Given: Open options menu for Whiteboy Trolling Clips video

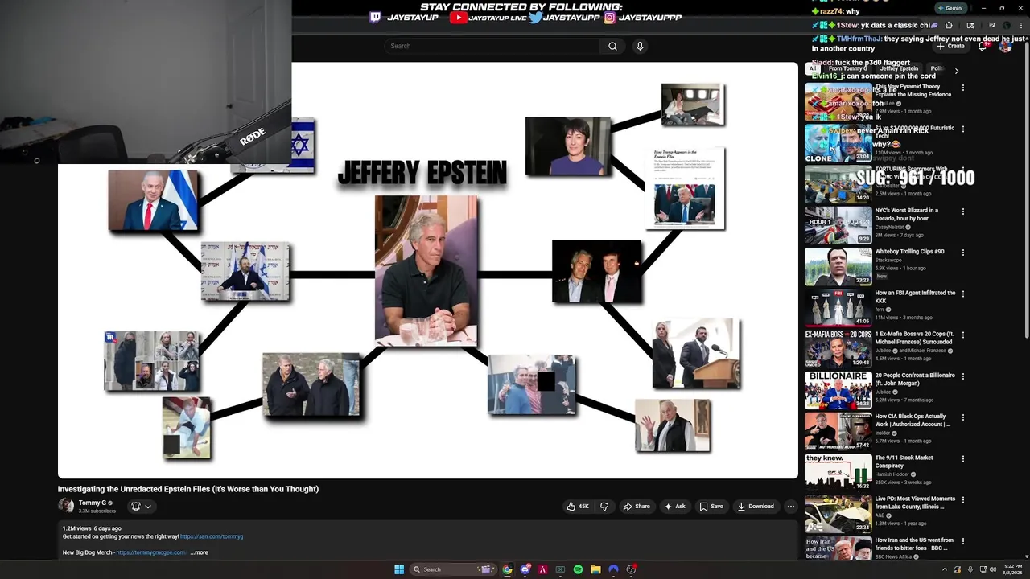Looking at the screenshot, I should click(x=963, y=253).
